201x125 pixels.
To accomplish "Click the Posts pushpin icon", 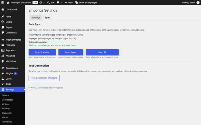I will pyautogui.click(x=3, y=17).
